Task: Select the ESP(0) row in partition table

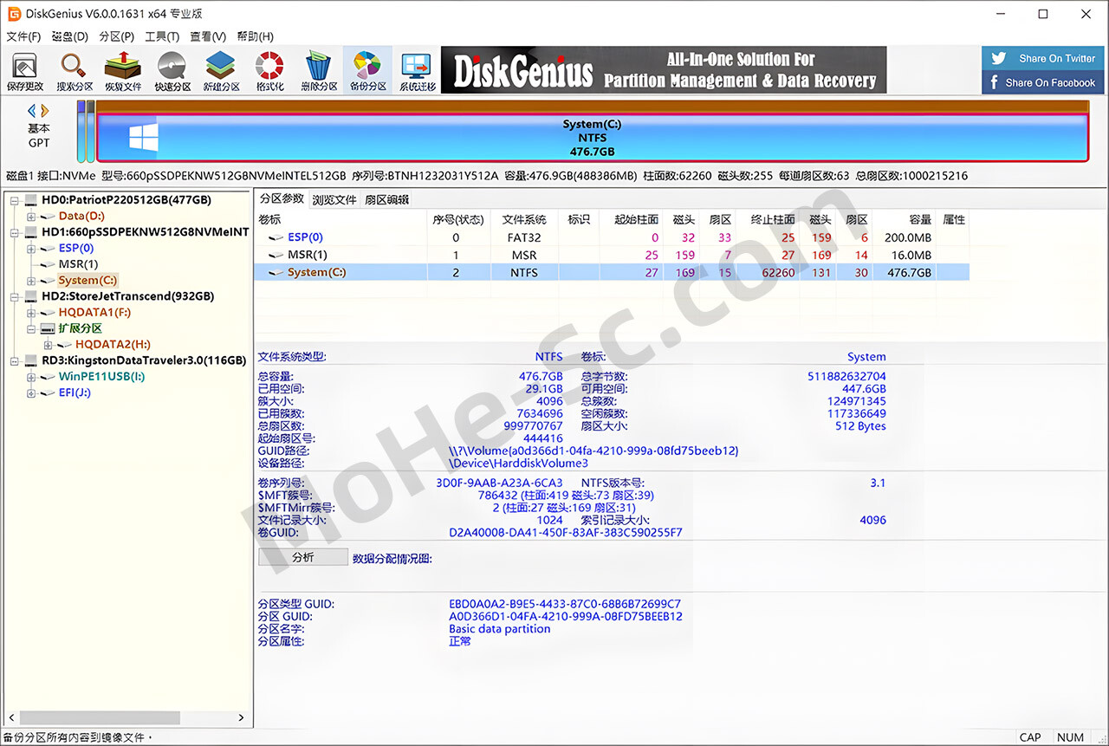Action: point(612,237)
